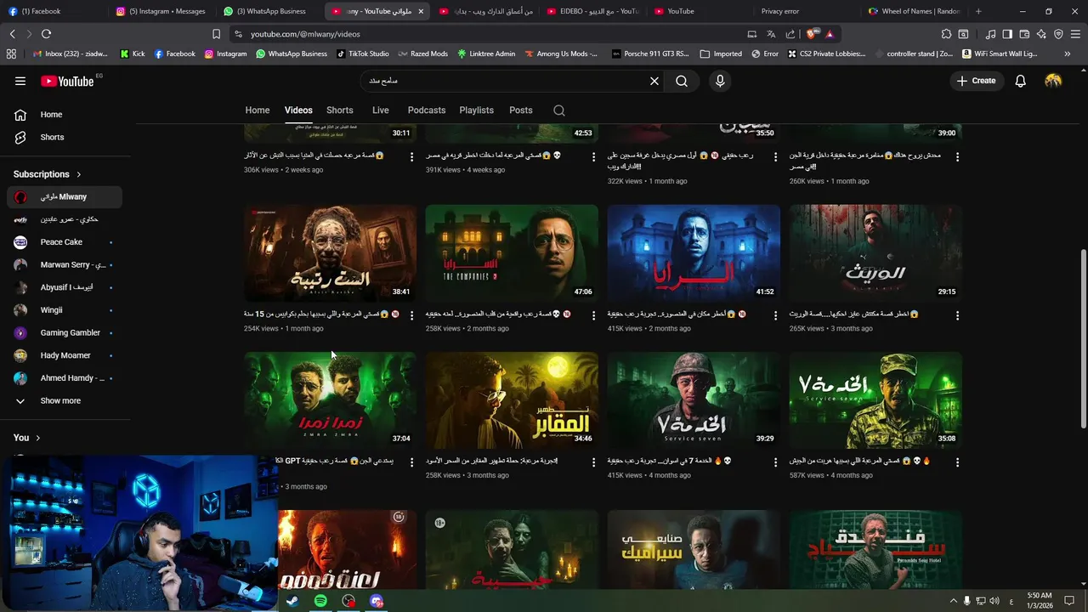Open Hady Moamer subscription

65,355
